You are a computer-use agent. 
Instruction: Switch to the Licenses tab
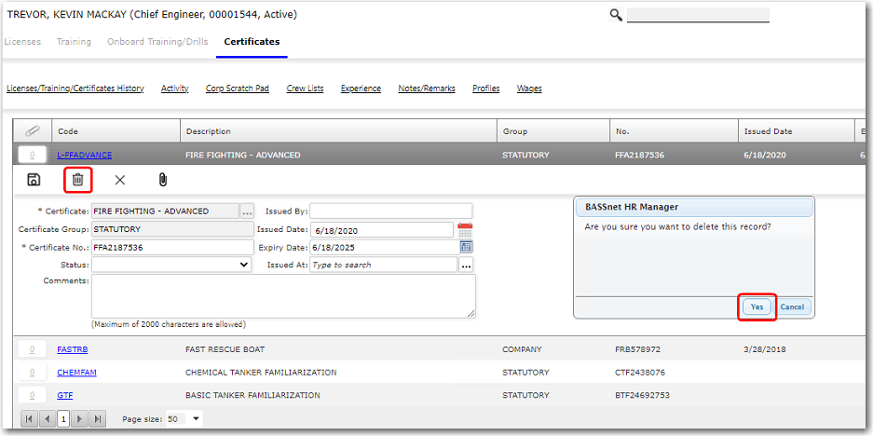click(x=22, y=42)
